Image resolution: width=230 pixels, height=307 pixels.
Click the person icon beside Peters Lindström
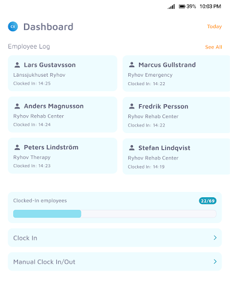click(17, 148)
